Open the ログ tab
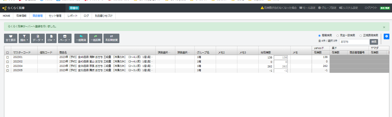The image size is (392, 117). pyautogui.click(x=86, y=16)
